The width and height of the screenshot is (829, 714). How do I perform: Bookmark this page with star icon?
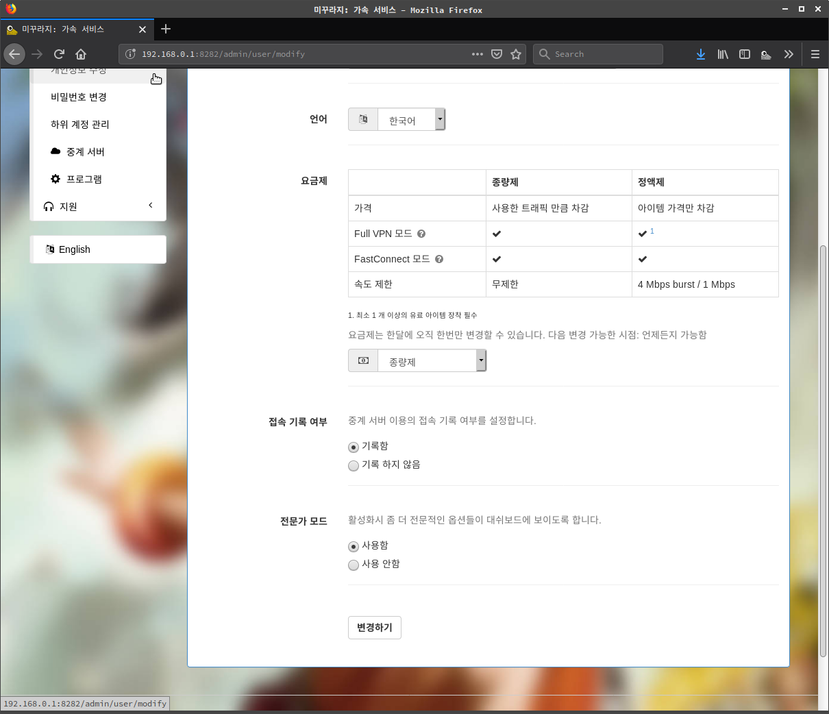[516, 54]
